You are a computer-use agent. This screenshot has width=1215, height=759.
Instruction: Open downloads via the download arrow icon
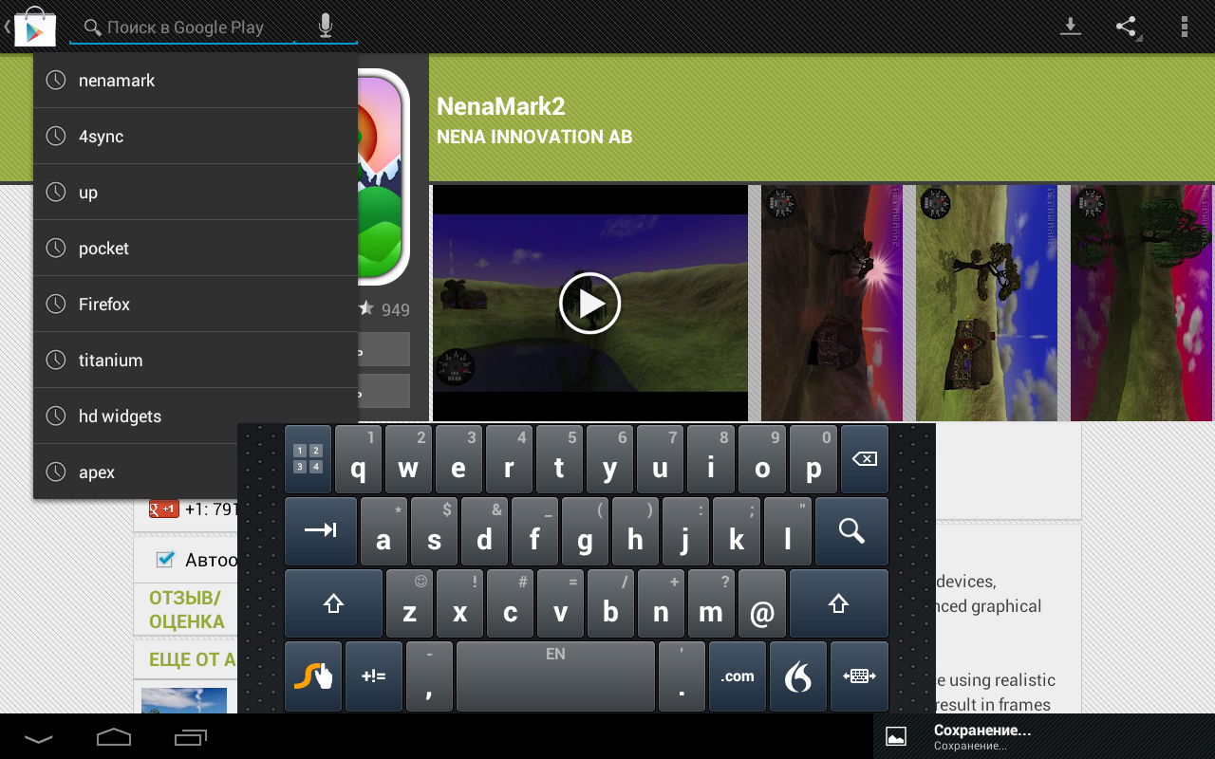point(1071,27)
